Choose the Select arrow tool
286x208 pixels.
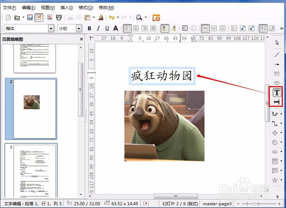click(277, 43)
